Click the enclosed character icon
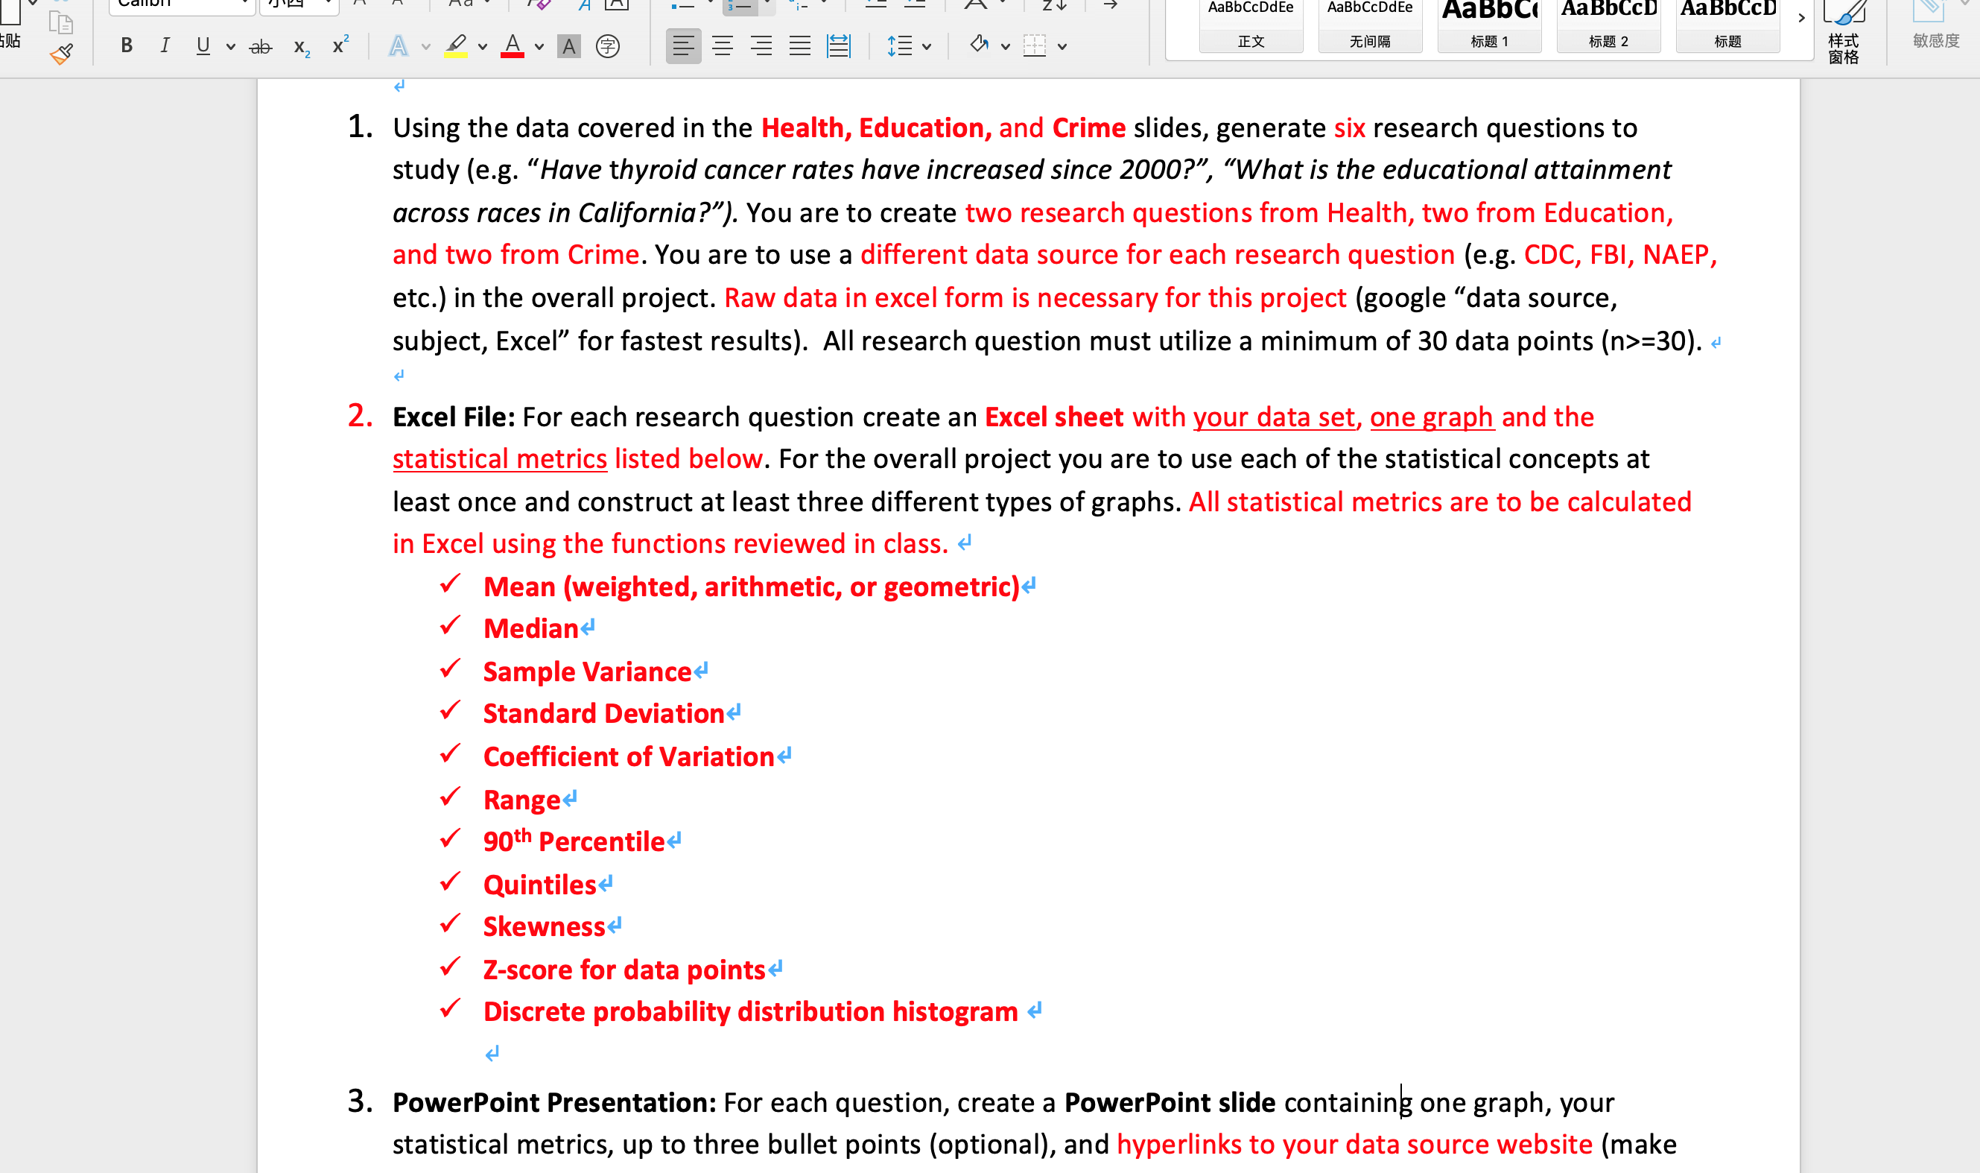Image resolution: width=1980 pixels, height=1173 pixels. tap(608, 47)
